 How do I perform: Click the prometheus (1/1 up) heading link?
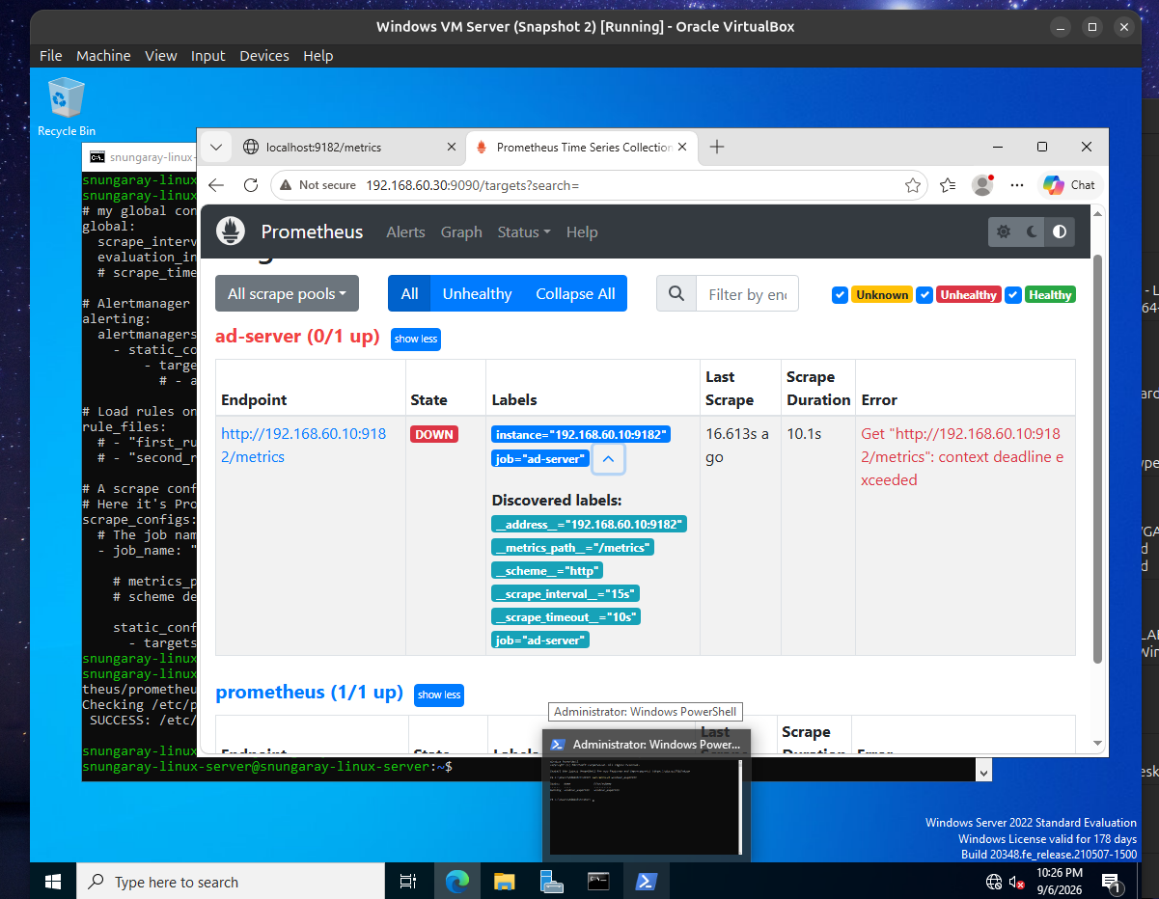(309, 692)
